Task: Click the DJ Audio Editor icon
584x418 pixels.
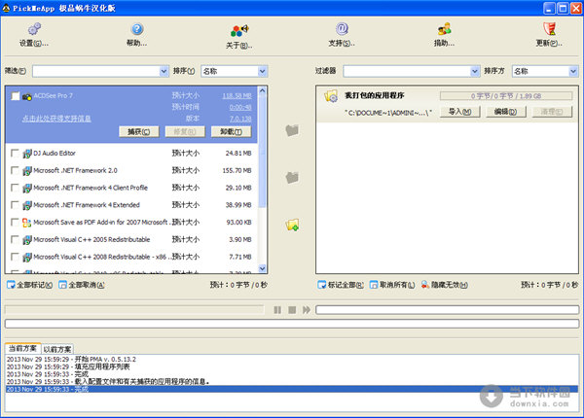Action: coord(27,154)
